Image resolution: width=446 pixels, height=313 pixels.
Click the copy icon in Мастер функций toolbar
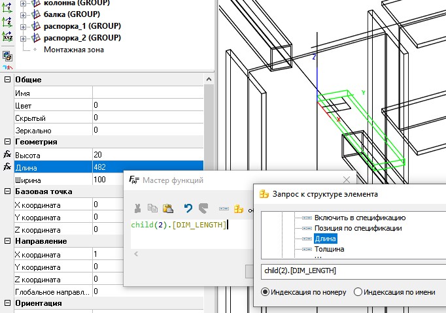(x=152, y=208)
